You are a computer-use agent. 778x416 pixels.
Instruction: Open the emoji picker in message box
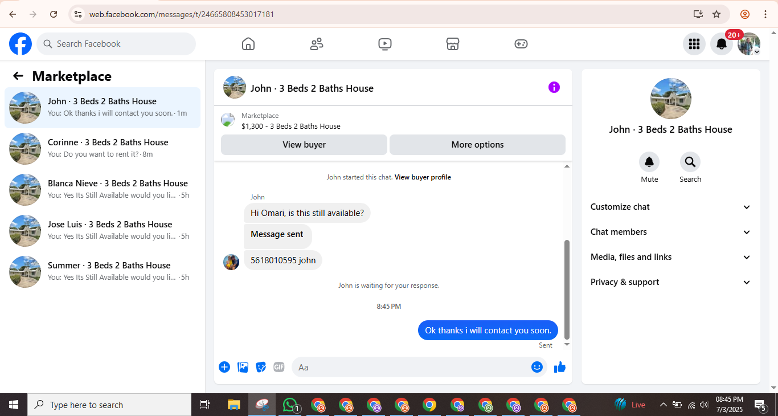pyautogui.click(x=537, y=367)
